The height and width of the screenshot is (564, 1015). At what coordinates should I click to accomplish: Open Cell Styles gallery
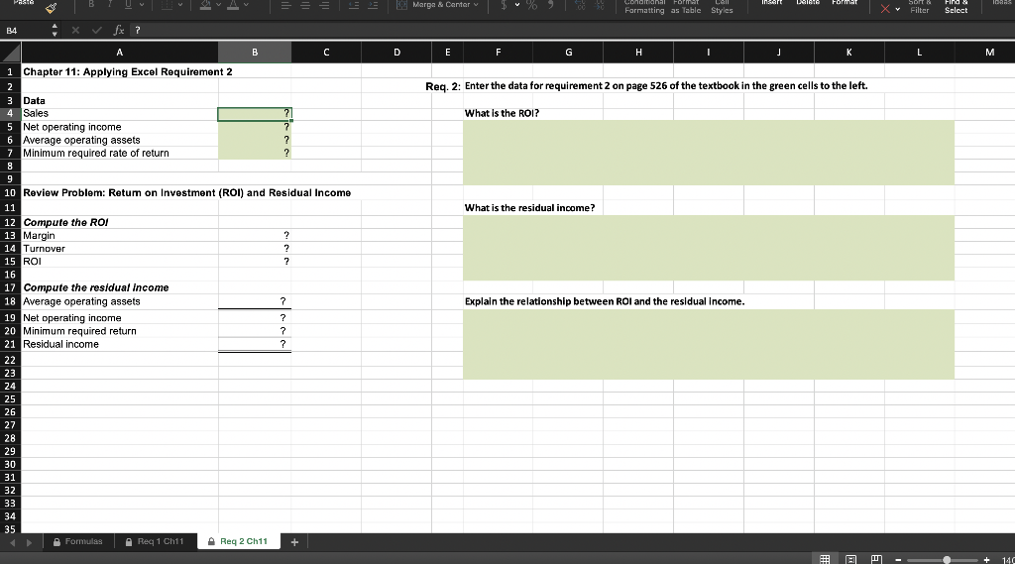tap(722, 7)
